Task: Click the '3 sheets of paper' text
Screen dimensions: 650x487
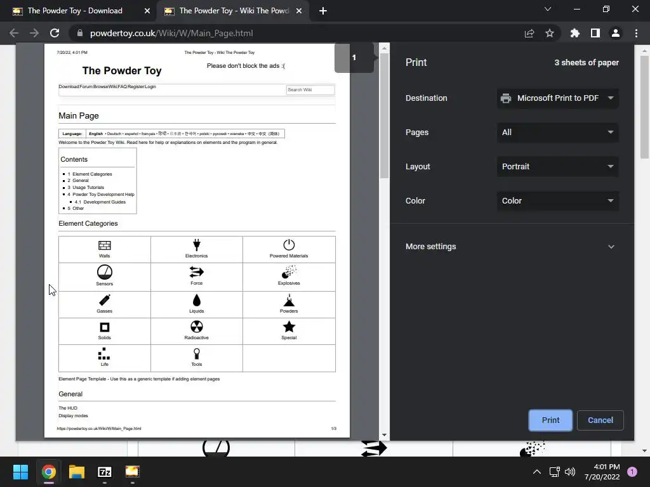Action: point(587,63)
